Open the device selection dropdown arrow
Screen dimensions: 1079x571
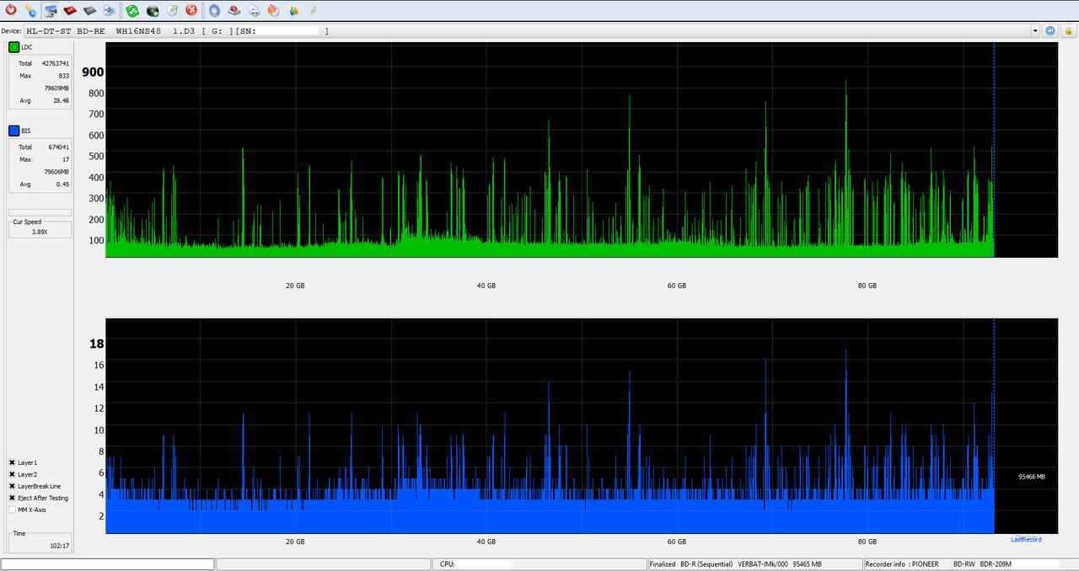click(1035, 30)
